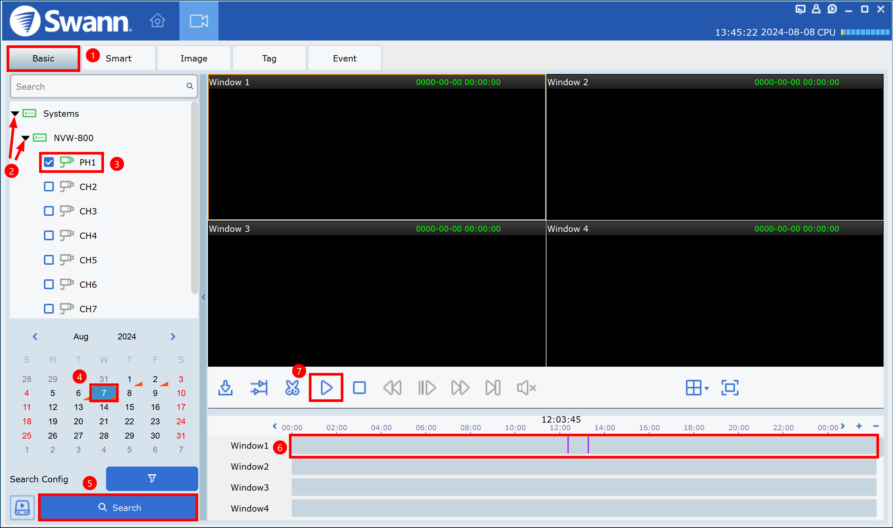The image size is (893, 528).
Task: Click the blue Search button
Action: (118, 508)
